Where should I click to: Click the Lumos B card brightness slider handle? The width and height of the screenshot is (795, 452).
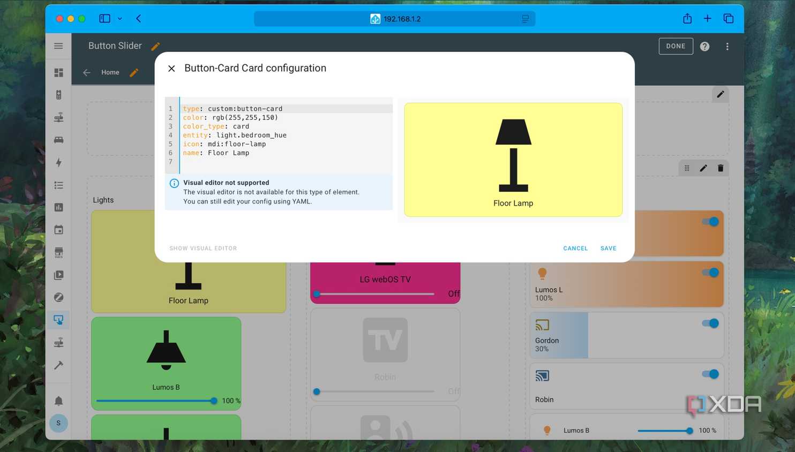(214, 401)
